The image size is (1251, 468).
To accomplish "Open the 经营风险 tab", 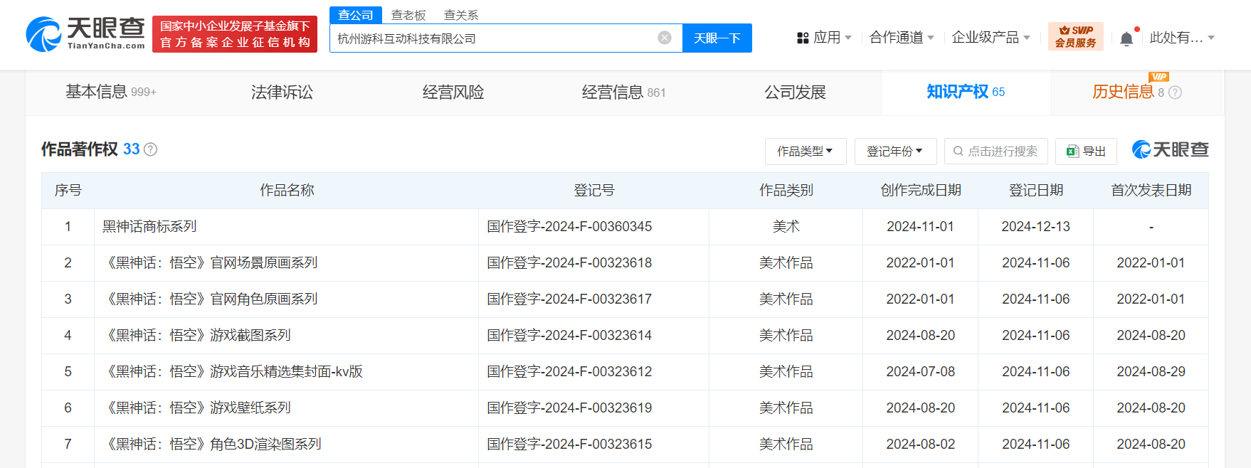I will tap(453, 92).
